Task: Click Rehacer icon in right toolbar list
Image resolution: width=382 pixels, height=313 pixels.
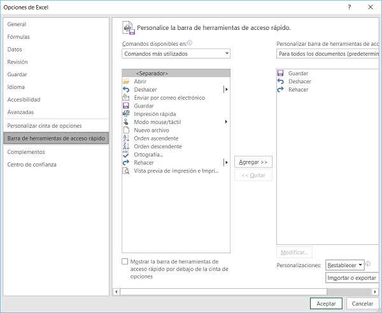Action: (281, 90)
